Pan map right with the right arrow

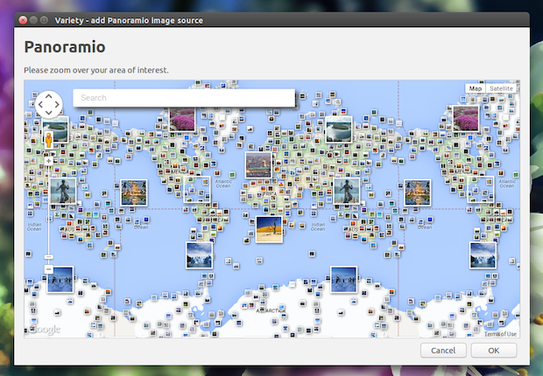57,104
